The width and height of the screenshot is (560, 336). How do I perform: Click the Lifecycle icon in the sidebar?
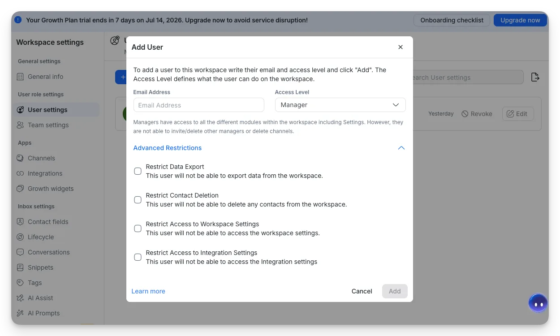20,237
